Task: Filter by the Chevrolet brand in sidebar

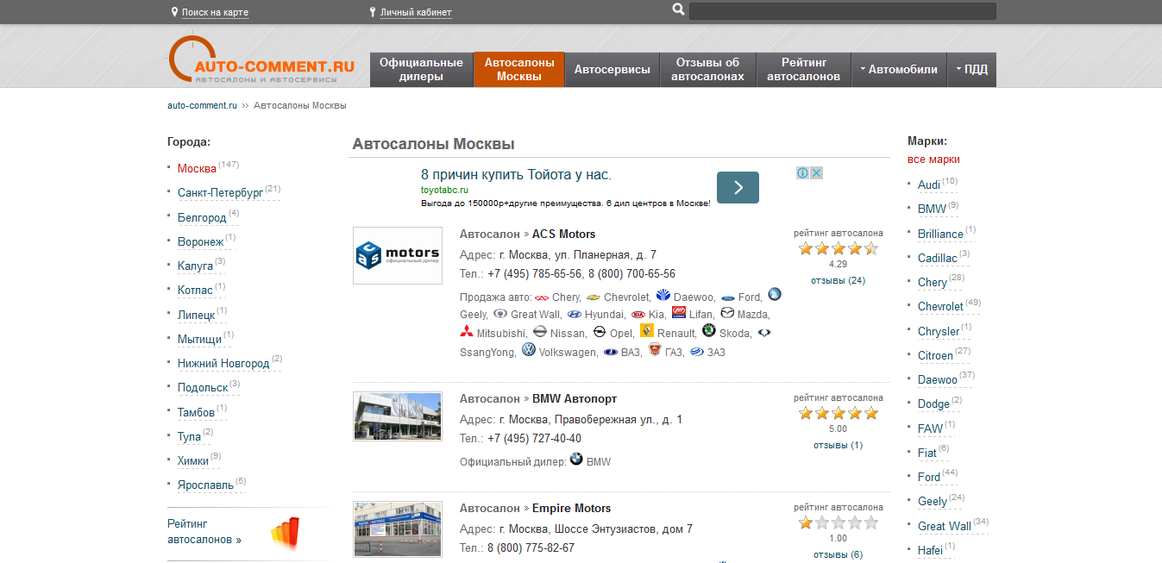Action: click(x=940, y=306)
